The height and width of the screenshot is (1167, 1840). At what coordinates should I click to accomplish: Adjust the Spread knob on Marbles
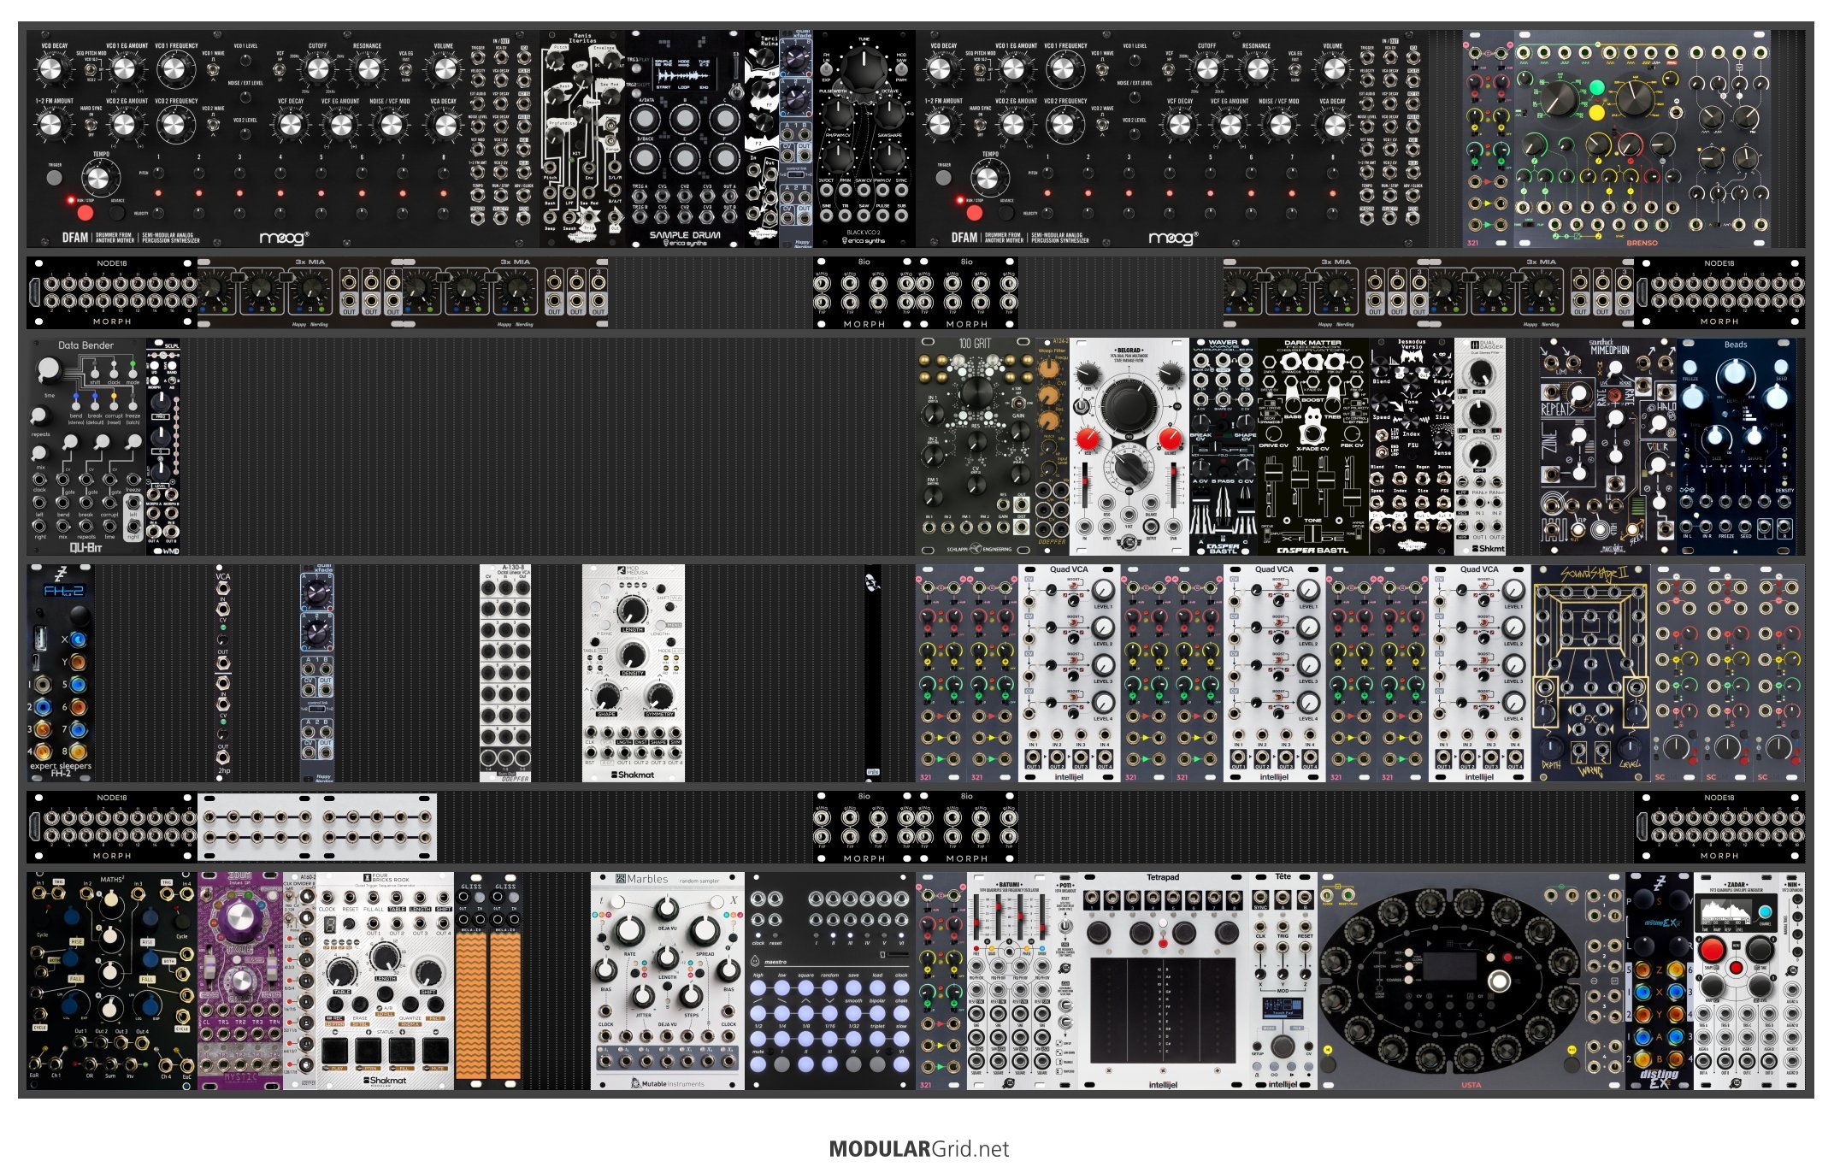tap(705, 929)
